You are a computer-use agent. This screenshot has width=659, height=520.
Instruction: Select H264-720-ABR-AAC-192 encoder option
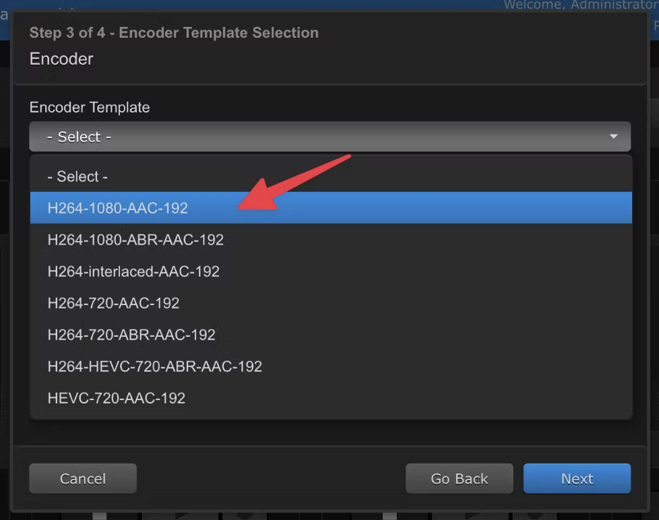click(x=331, y=335)
